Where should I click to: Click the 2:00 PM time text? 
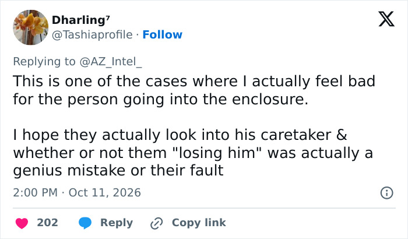click(35, 193)
